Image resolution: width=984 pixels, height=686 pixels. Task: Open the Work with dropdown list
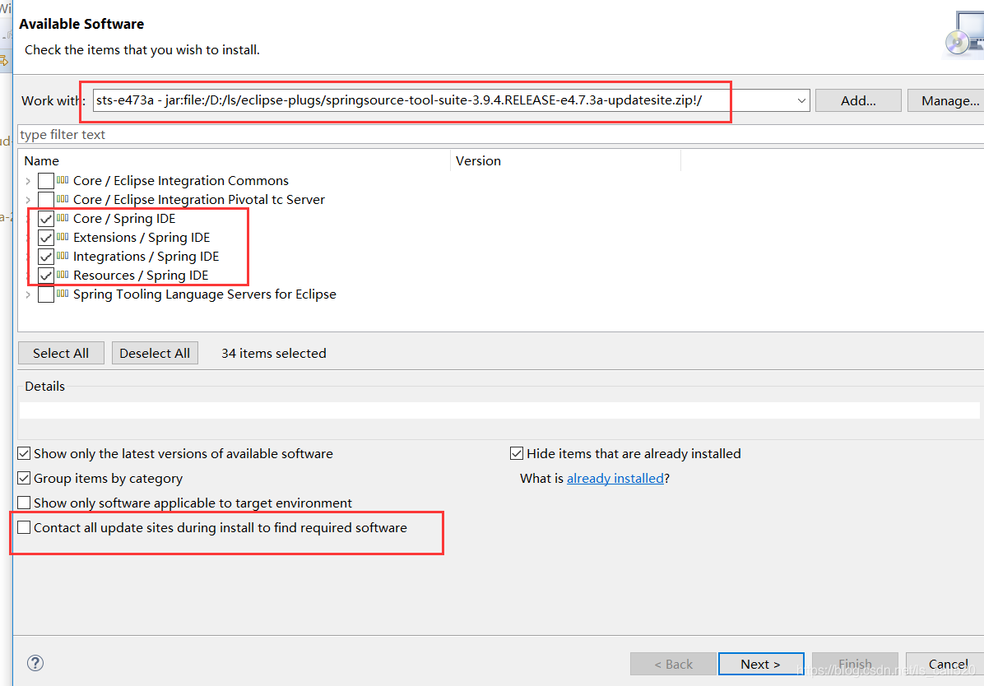(801, 100)
